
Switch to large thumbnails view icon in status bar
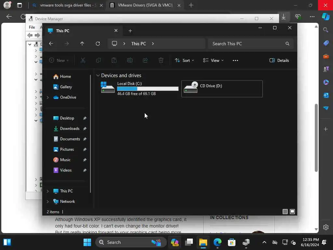click(292, 212)
